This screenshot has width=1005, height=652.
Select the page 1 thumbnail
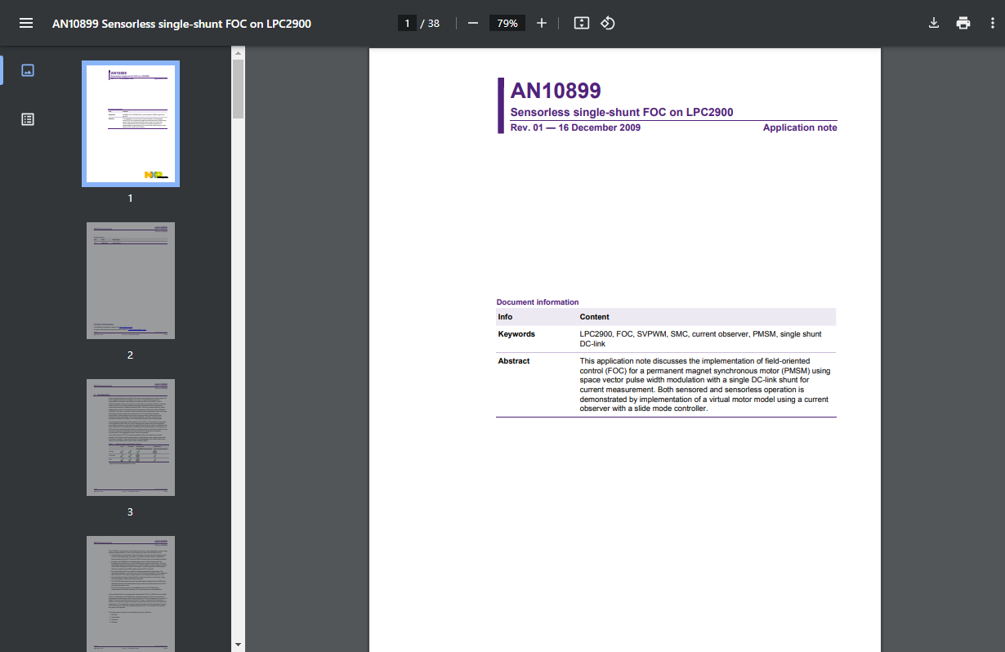[x=131, y=124]
